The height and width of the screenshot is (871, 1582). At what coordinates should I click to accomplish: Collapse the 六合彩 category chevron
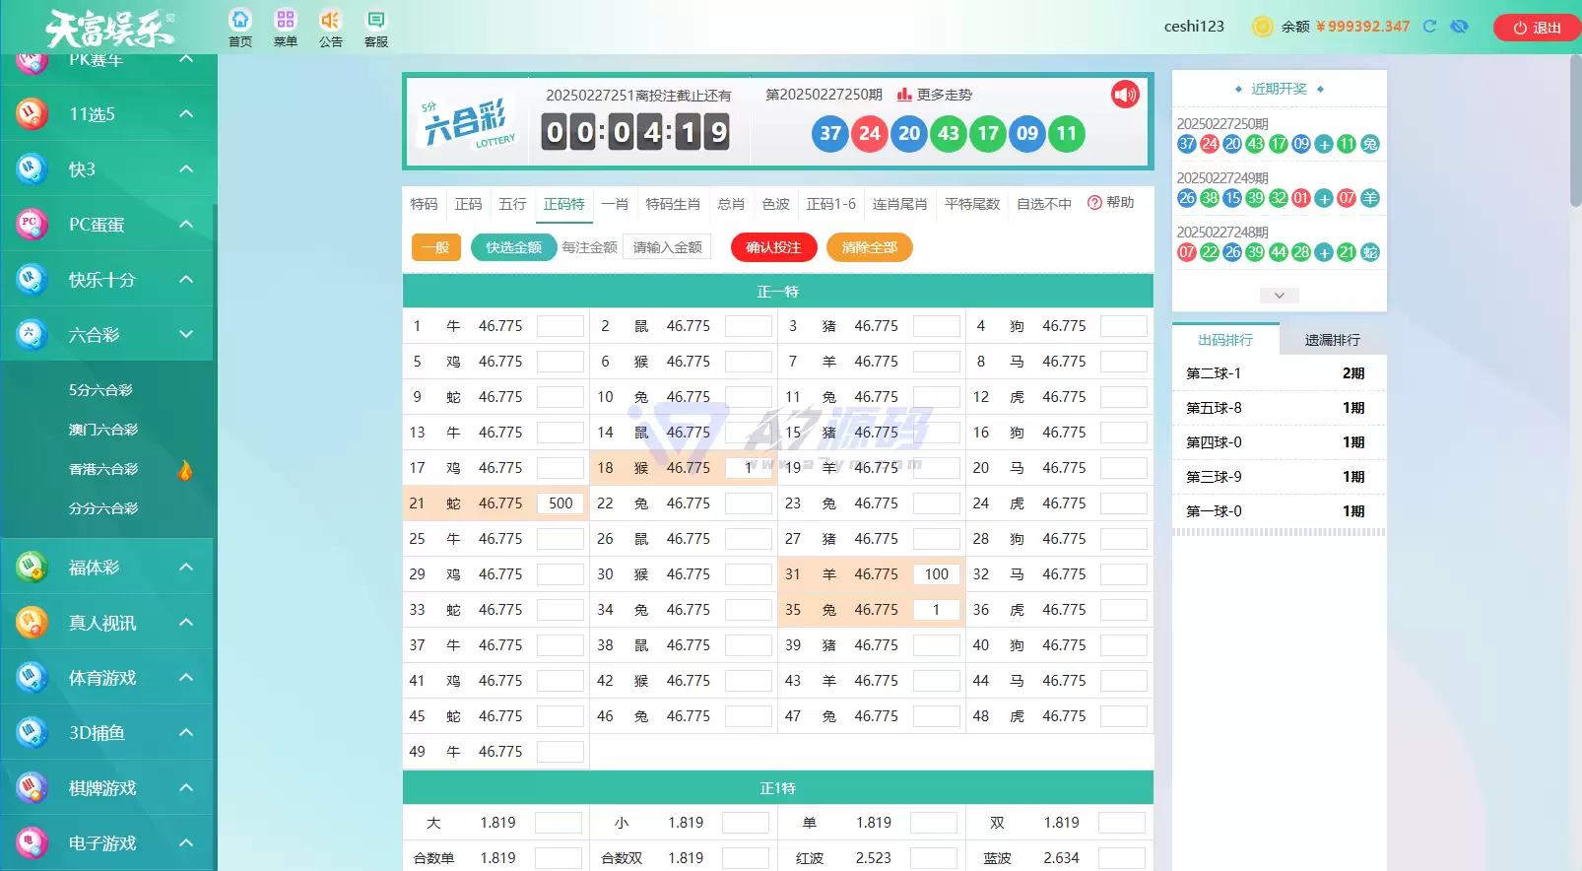[x=186, y=335]
